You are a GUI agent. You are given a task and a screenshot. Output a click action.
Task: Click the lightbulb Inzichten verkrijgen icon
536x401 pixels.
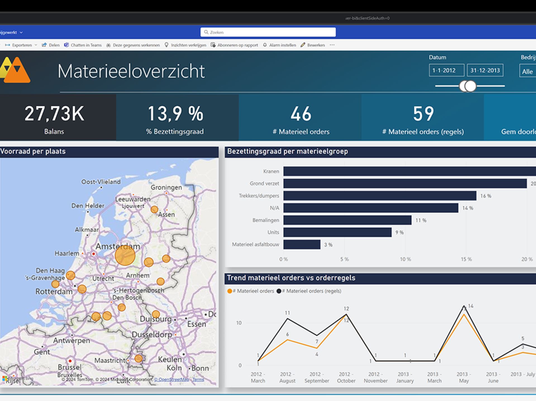[166, 45]
